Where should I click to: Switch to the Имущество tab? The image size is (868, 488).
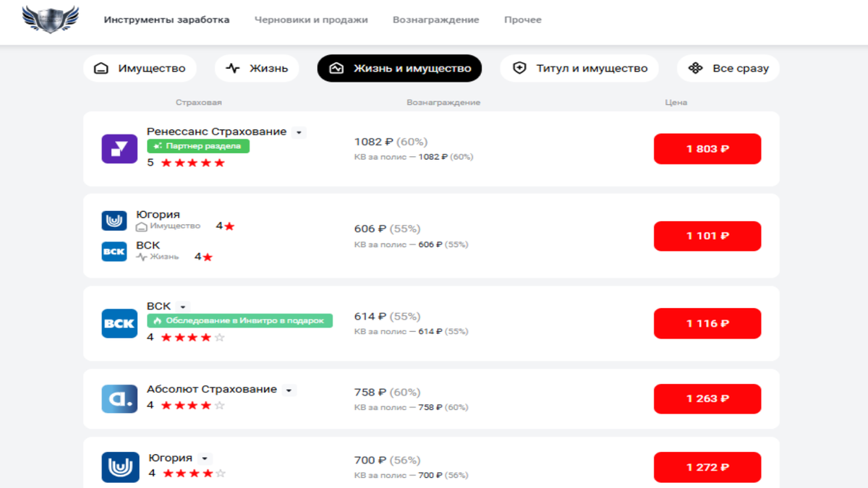[x=140, y=69]
